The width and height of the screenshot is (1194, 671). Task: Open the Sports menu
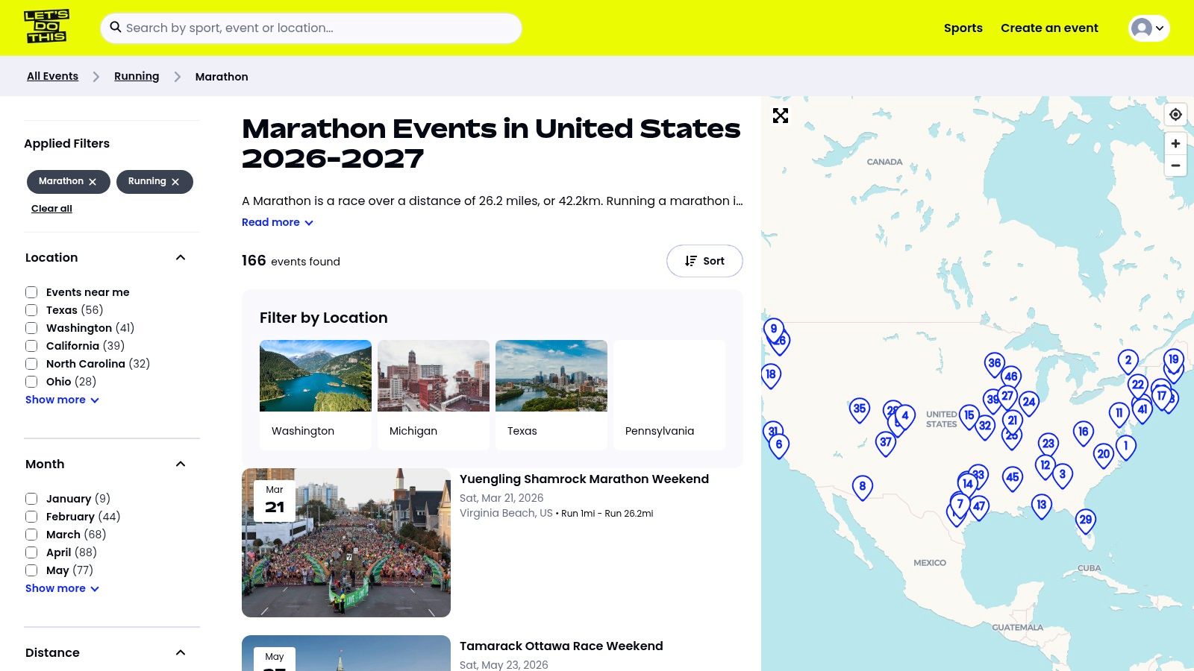963,28
